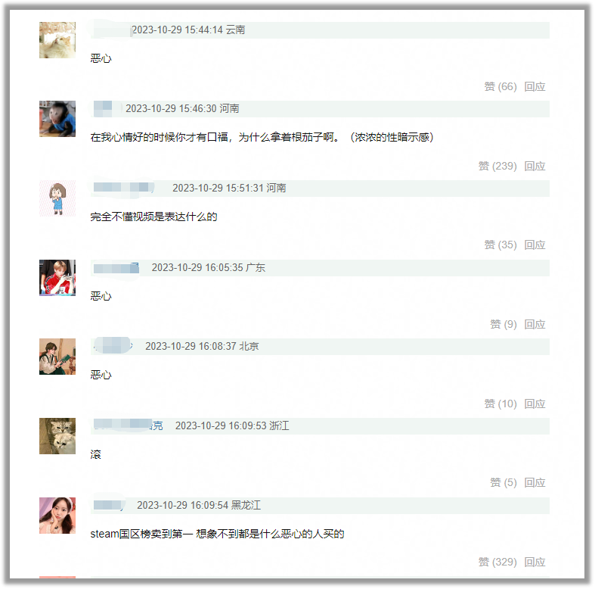This screenshot has width=595, height=589.
Task: Like the comment with 66 likes
Action: click(500, 86)
